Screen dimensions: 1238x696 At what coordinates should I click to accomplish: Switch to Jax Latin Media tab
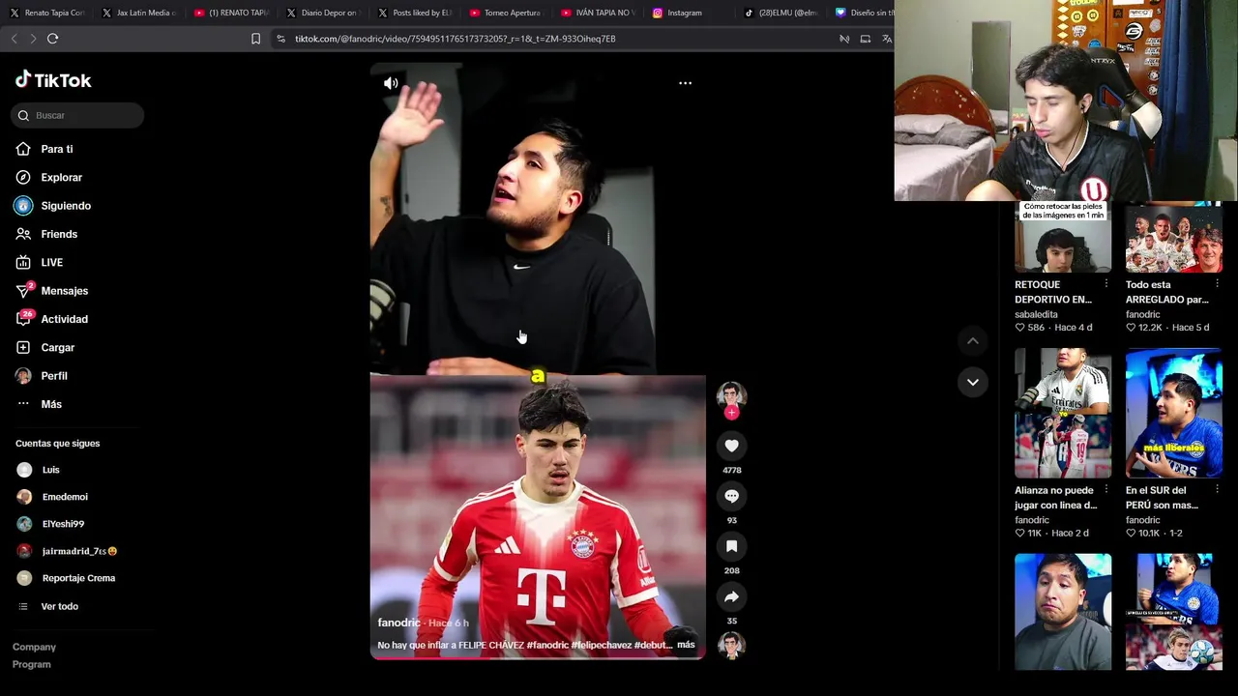pos(138,13)
